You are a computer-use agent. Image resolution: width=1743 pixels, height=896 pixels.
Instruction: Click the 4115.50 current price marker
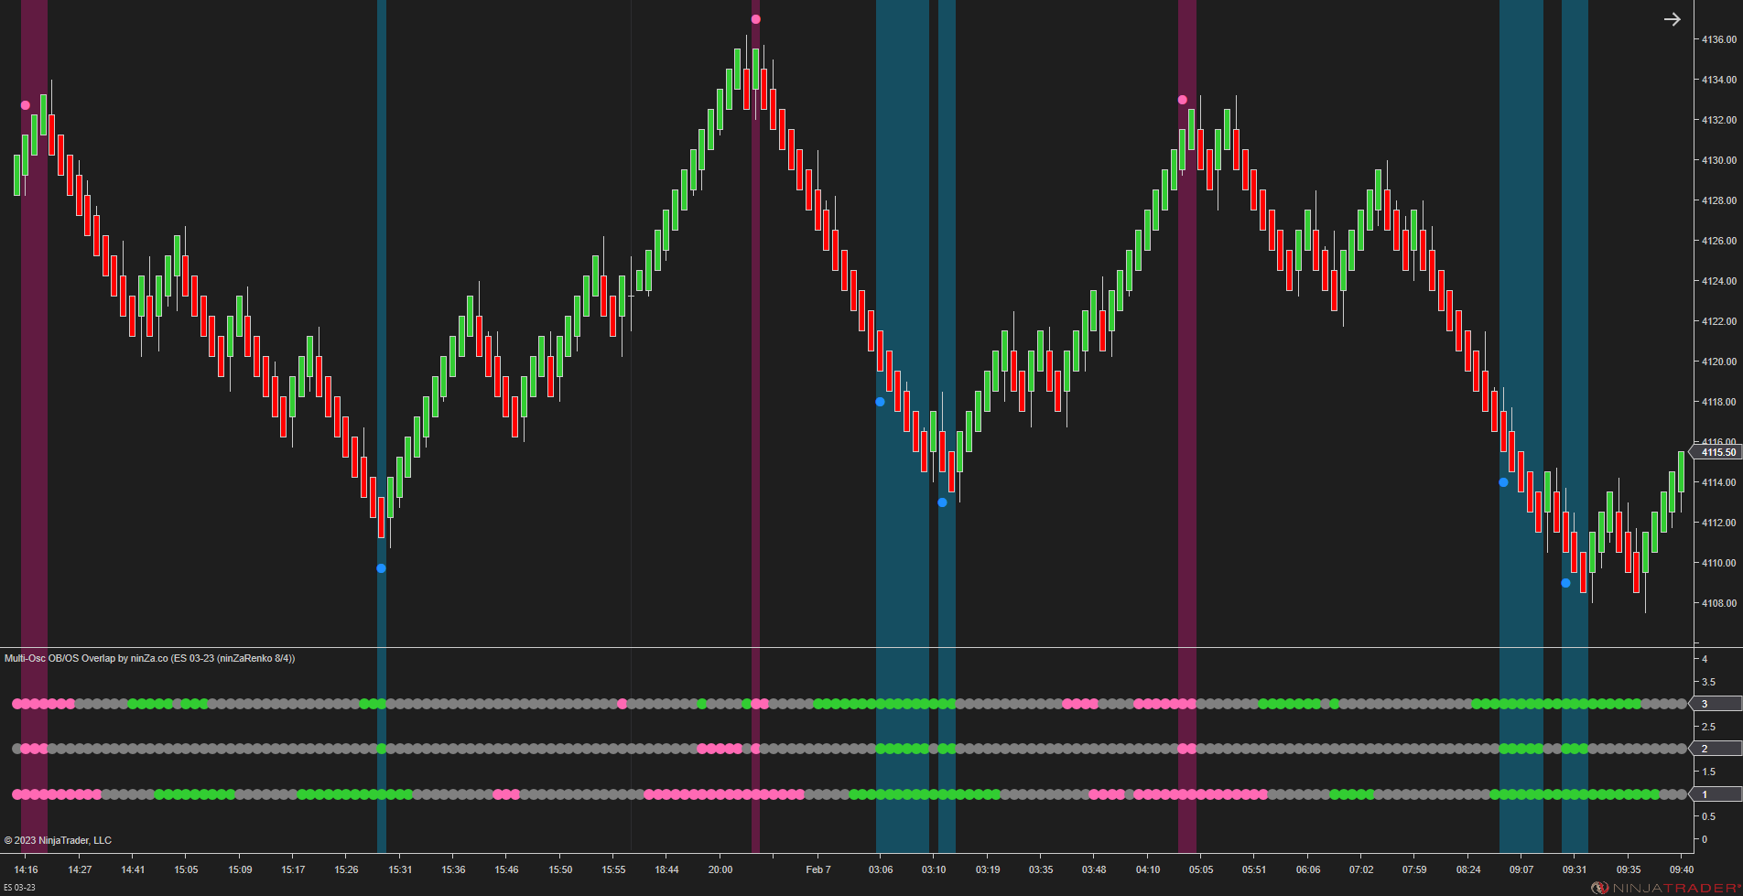[1716, 452]
